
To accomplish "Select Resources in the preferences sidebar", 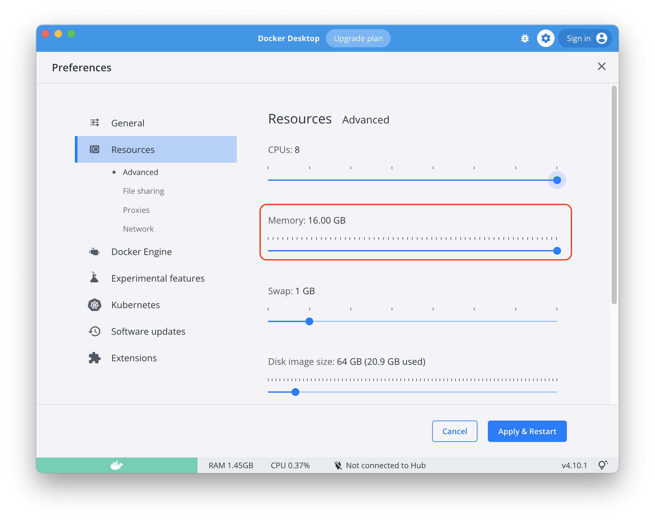I will click(133, 149).
